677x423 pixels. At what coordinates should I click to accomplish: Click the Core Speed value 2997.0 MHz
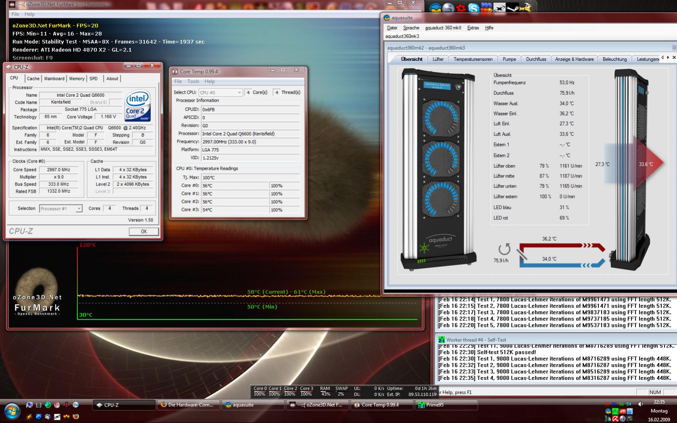pyautogui.click(x=59, y=170)
